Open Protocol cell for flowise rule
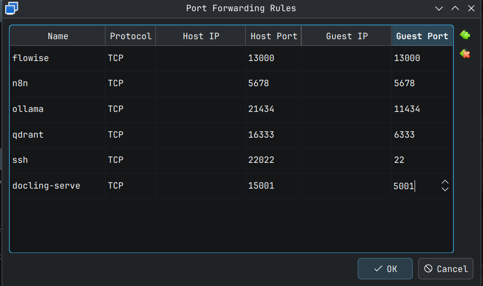The height and width of the screenshot is (286, 483). (x=130, y=58)
